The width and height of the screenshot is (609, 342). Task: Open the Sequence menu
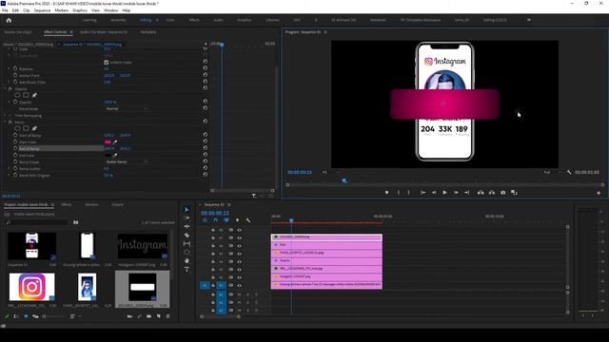click(x=42, y=10)
